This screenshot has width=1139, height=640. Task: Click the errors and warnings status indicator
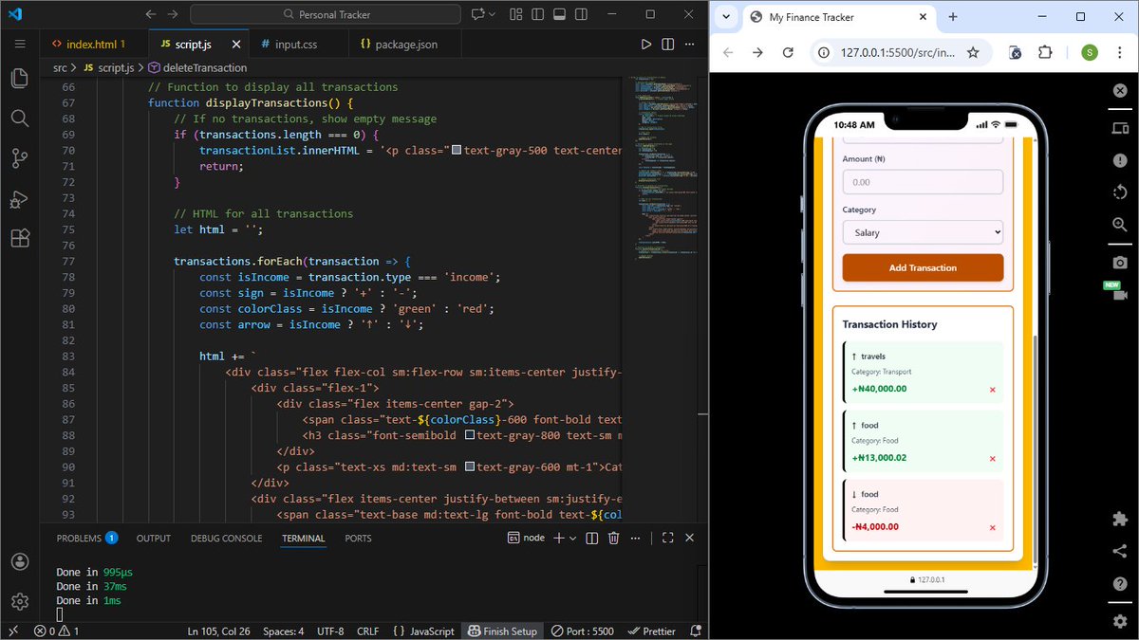pyautogui.click(x=56, y=631)
